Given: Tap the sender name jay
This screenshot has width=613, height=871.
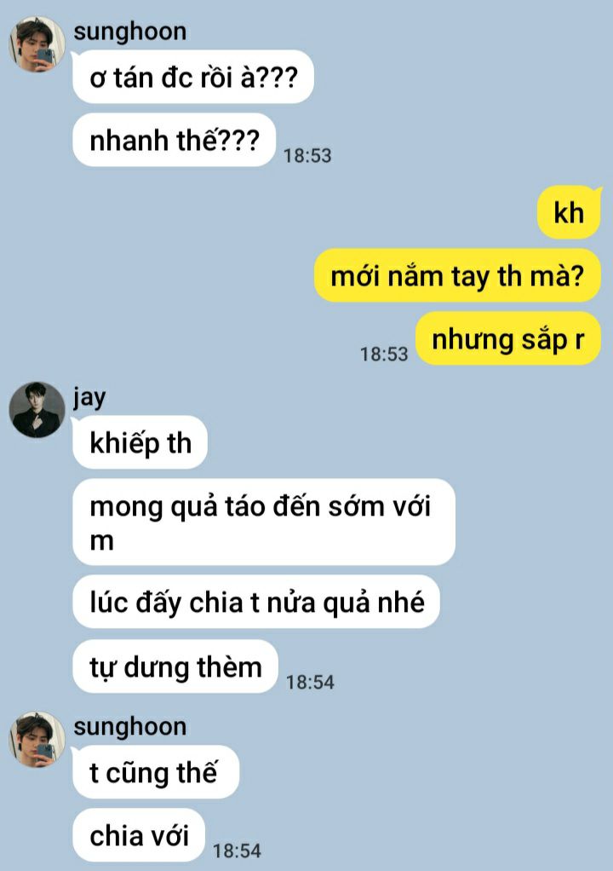Looking at the screenshot, I should (x=89, y=396).
